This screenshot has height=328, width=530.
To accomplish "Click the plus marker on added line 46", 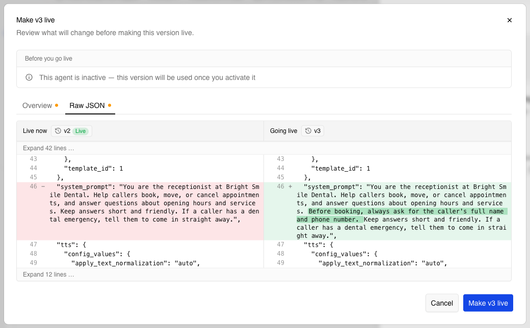I will (290, 186).
